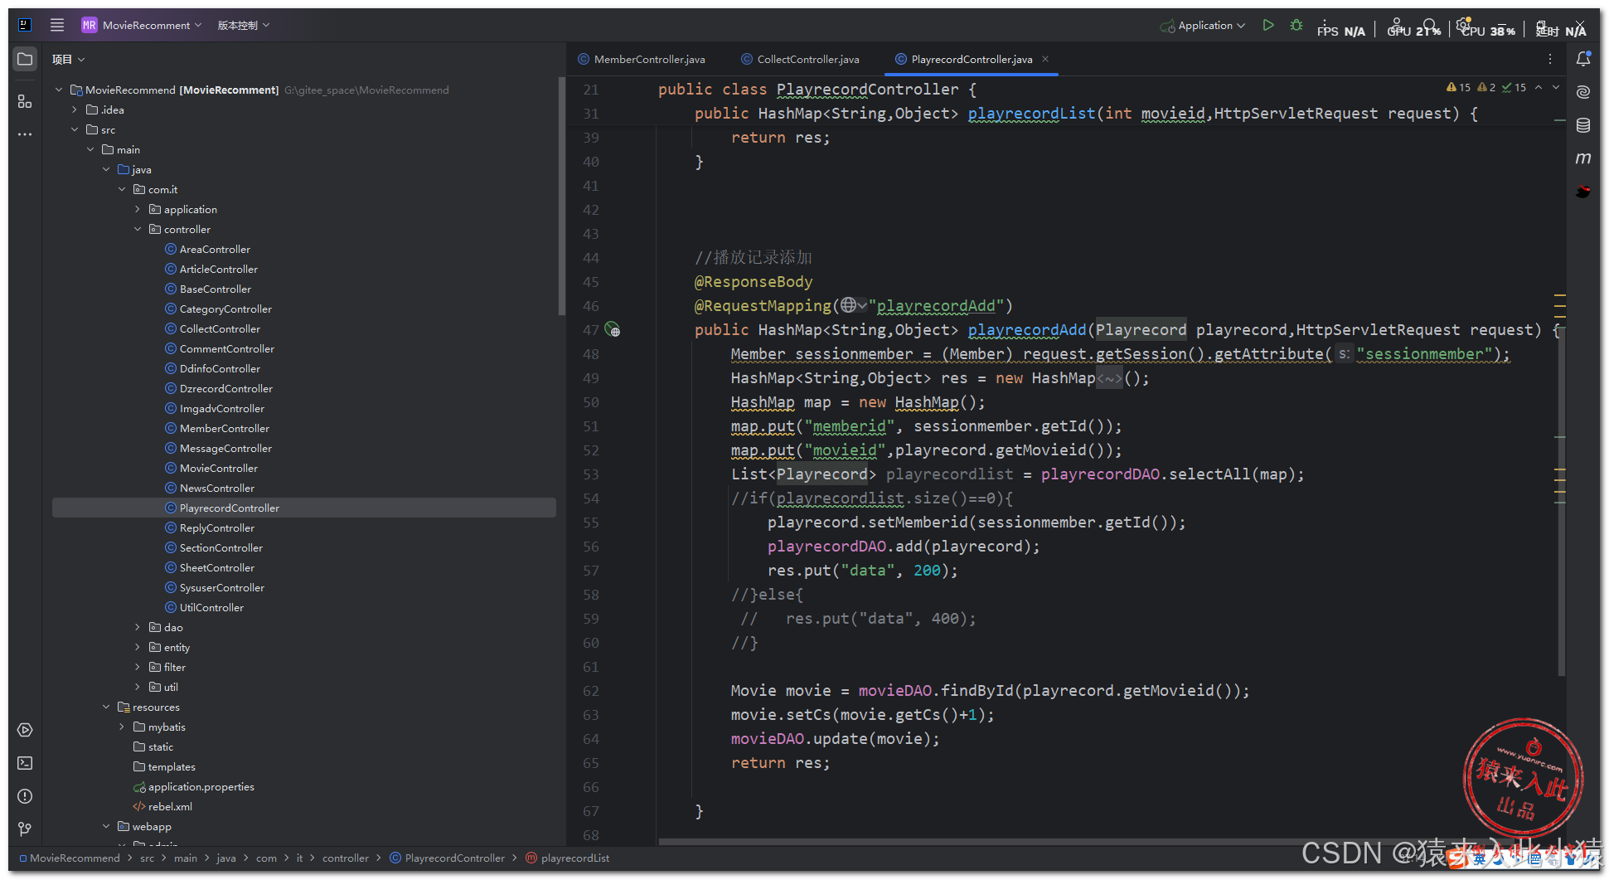The width and height of the screenshot is (1609, 880).
Task: Collapse the controller package
Action: point(138,229)
